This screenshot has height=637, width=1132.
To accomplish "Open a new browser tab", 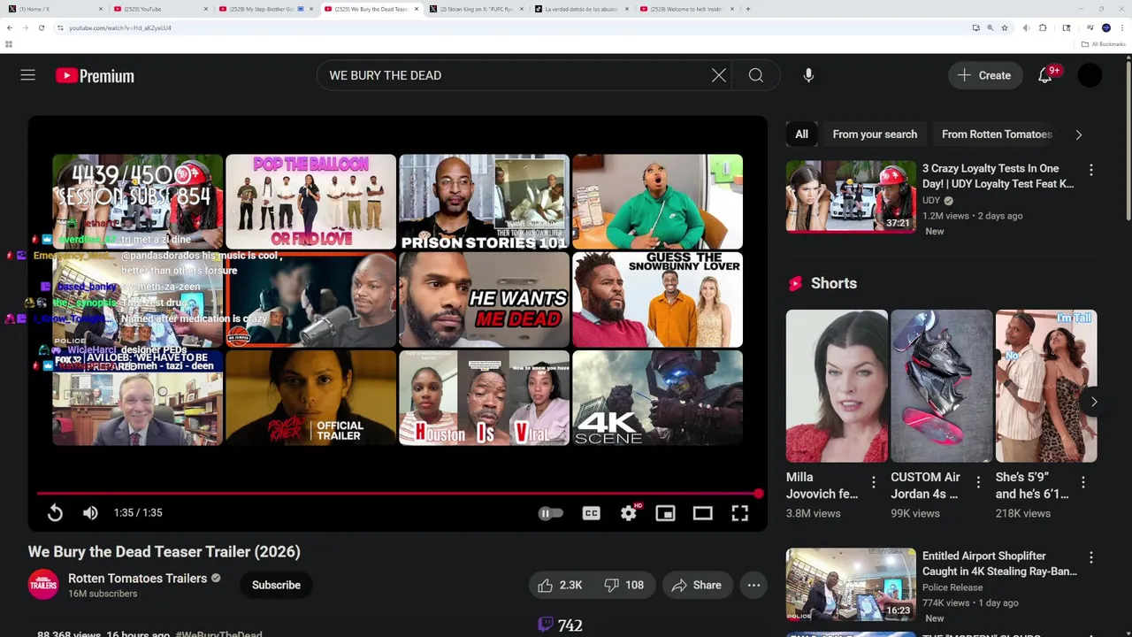I will coord(748,9).
